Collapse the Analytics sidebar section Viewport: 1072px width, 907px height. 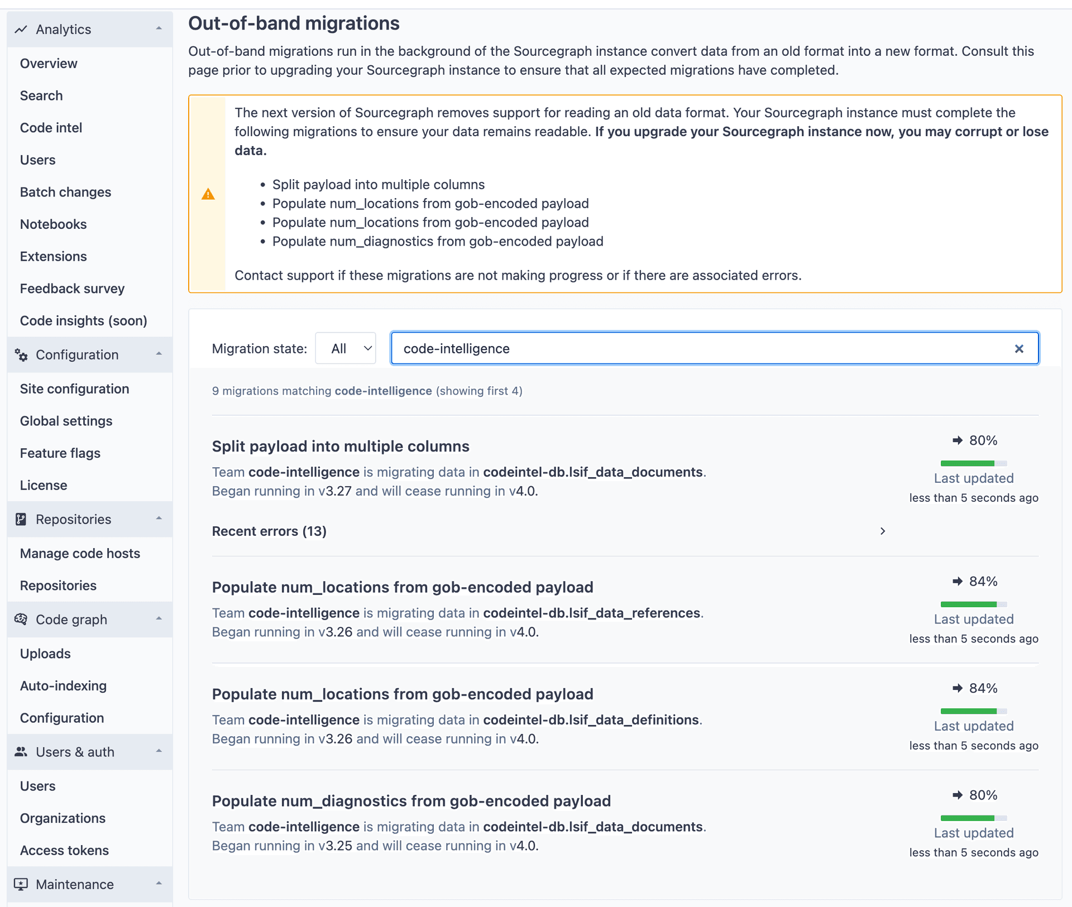(159, 28)
